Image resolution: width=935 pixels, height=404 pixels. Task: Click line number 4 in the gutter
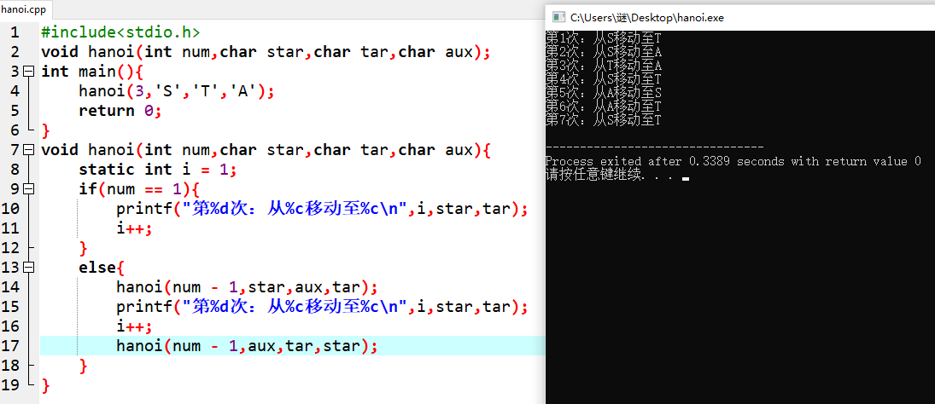pos(15,91)
